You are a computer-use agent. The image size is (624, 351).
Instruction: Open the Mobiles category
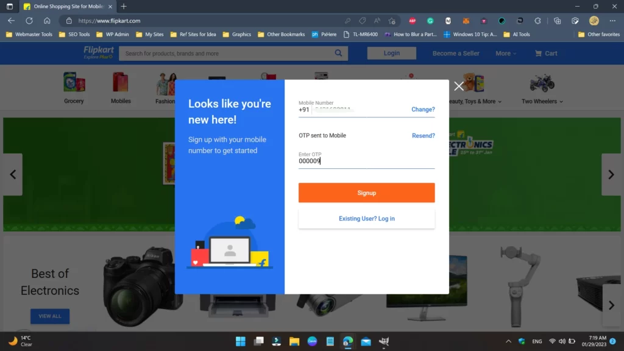point(121,88)
